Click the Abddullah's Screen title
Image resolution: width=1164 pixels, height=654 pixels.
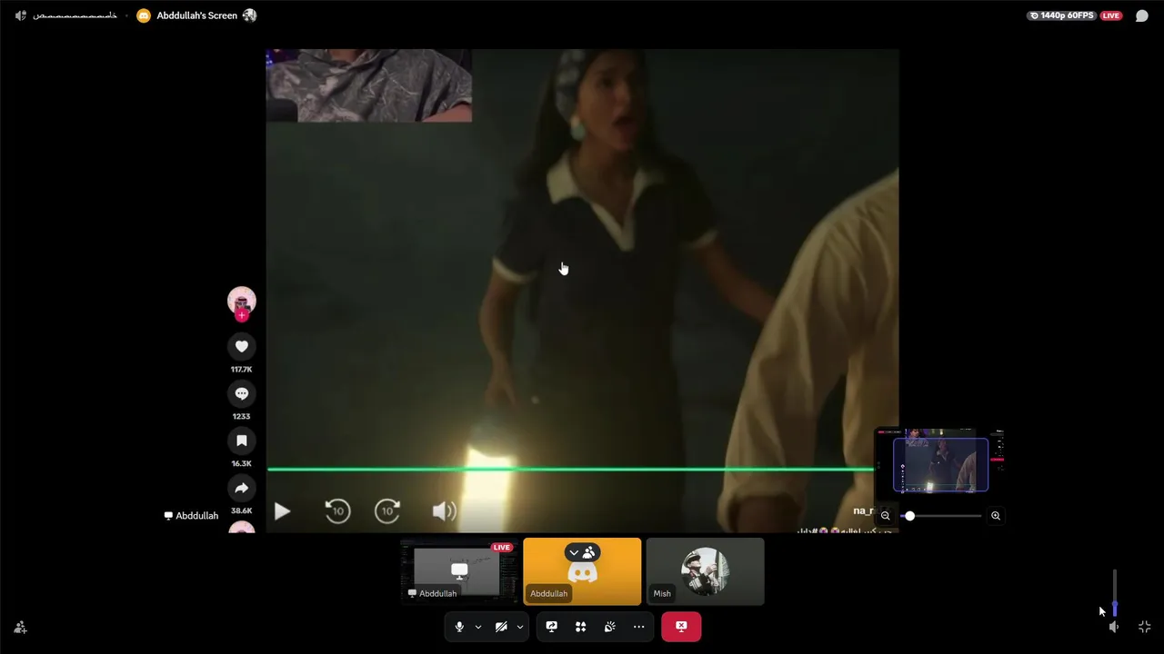[x=197, y=15]
